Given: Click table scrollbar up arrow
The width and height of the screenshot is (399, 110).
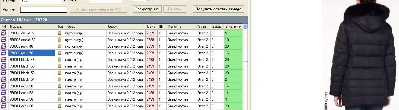Looking at the screenshot, I should tap(245, 26).
